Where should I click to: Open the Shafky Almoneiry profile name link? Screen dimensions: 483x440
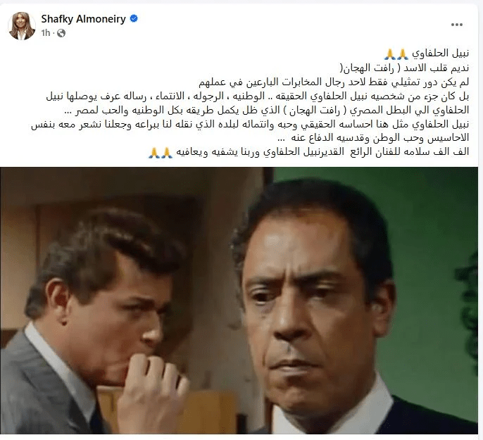83,19
